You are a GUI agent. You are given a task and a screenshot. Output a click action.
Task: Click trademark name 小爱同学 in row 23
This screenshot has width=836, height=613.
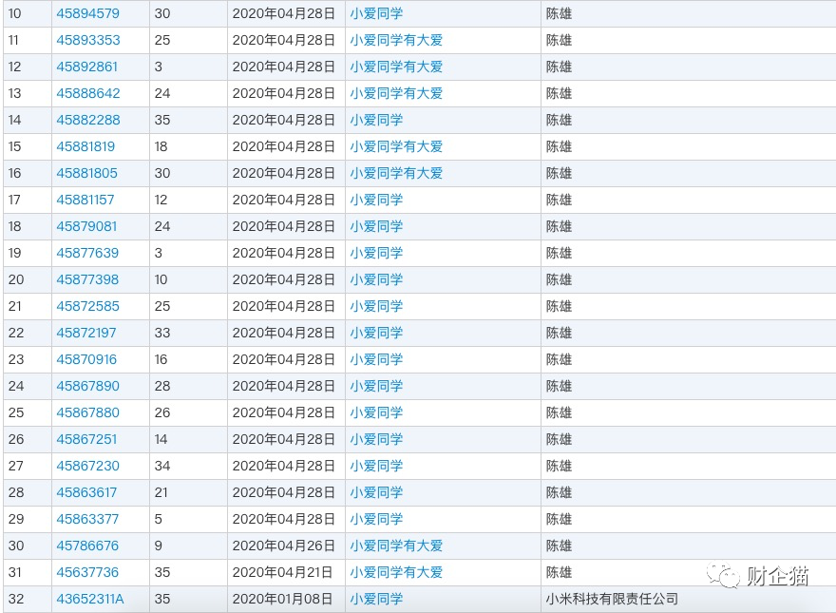point(376,359)
